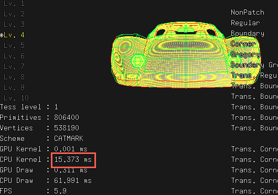The width and height of the screenshot is (278, 195).
Task: Select Lv. 8 in the level list
Action: [14, 77]
